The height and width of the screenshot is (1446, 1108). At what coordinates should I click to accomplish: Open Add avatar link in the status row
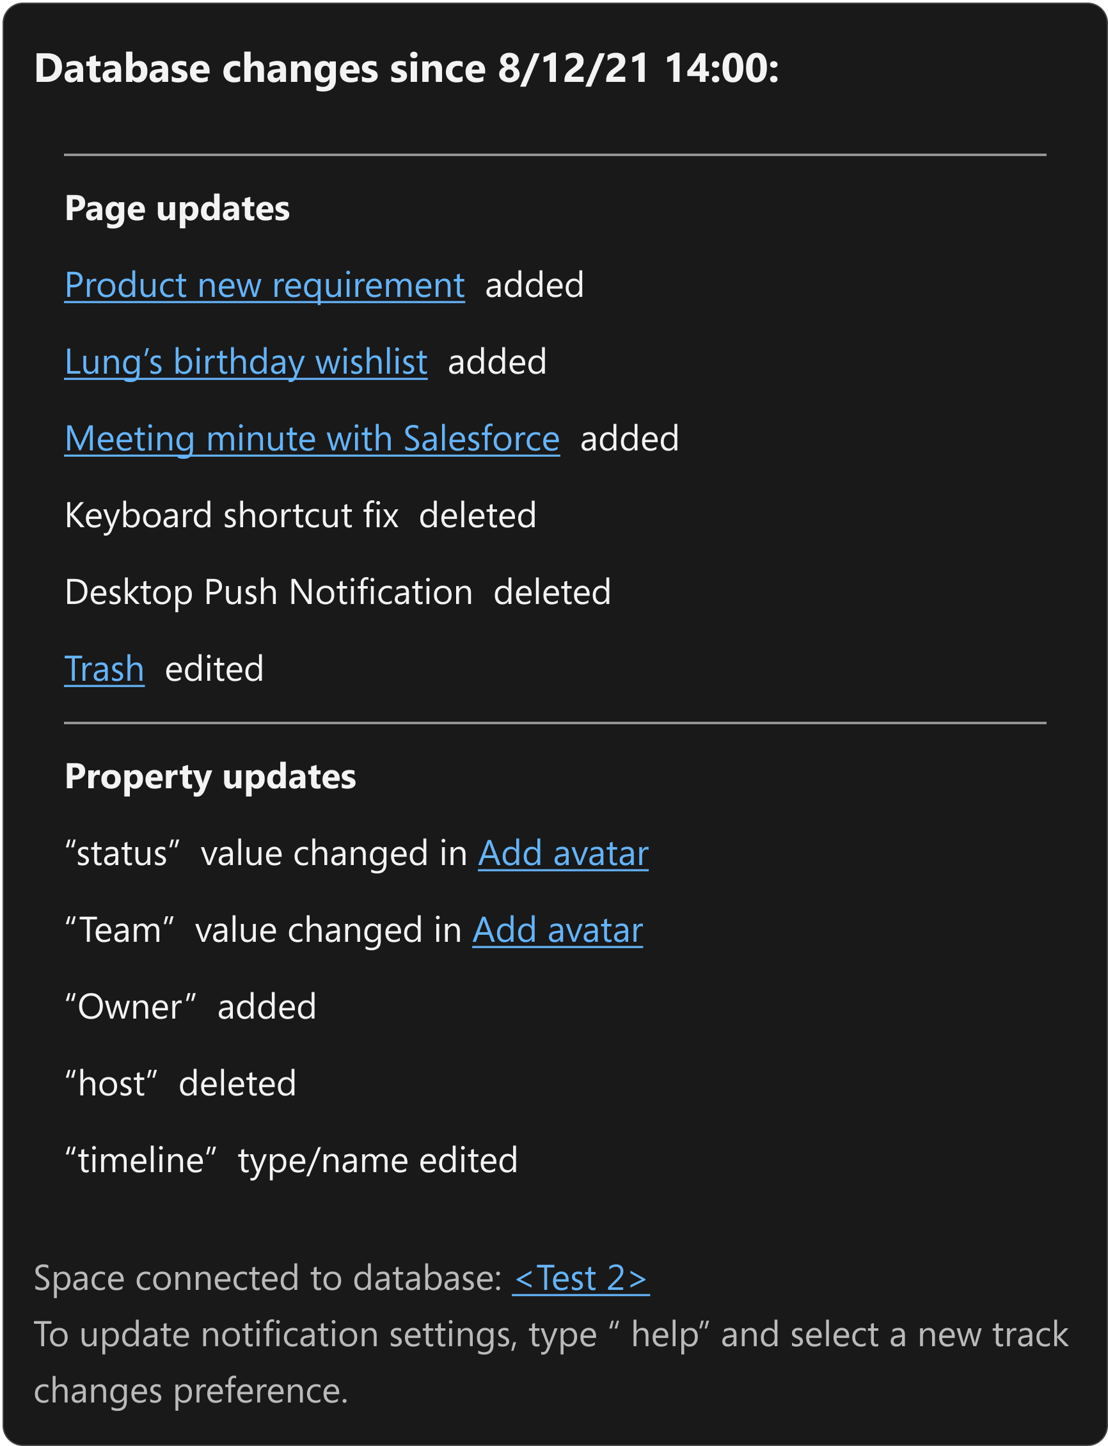563,854
